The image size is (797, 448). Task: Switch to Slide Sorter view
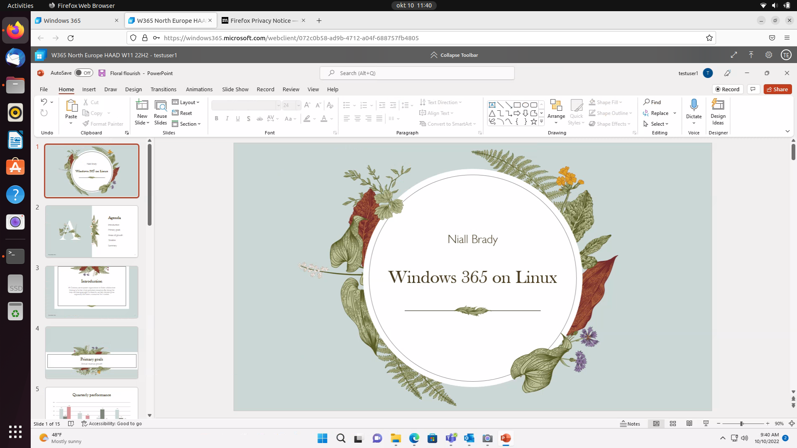(x=673, y=424)
